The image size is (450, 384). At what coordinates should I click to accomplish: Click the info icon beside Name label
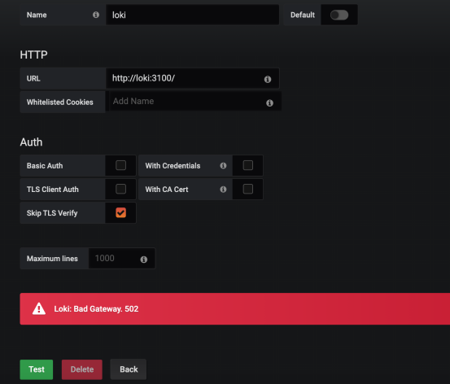click(x=96, y=15)
